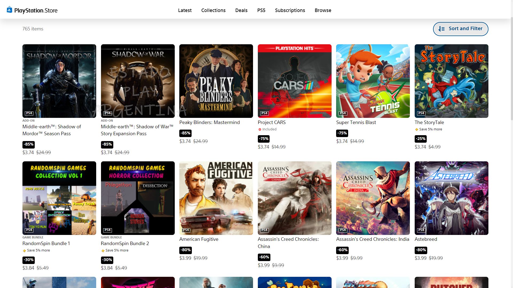Open the Deals navigation link

241,10
